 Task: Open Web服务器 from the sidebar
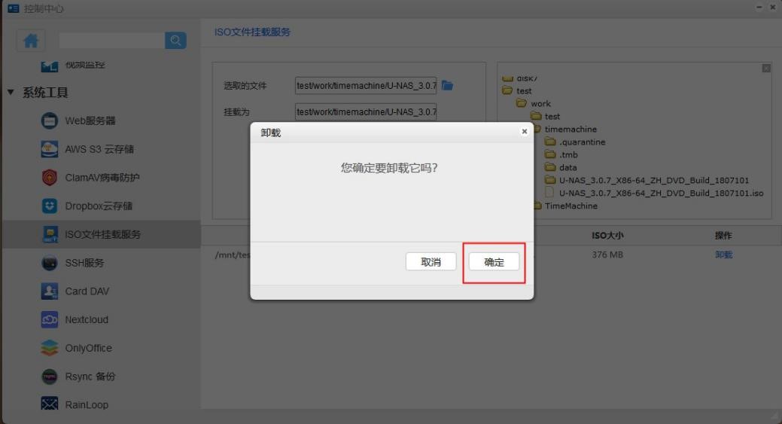pos(90,120)
